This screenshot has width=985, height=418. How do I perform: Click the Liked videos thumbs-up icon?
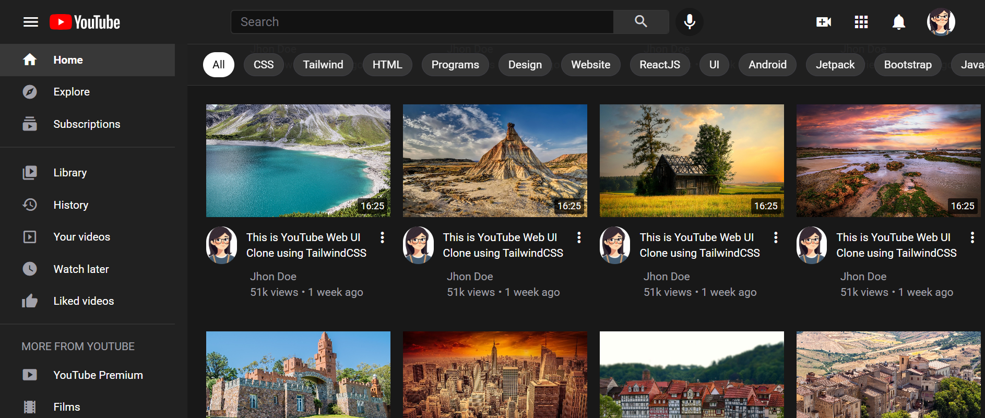click(x=30, y=301)
